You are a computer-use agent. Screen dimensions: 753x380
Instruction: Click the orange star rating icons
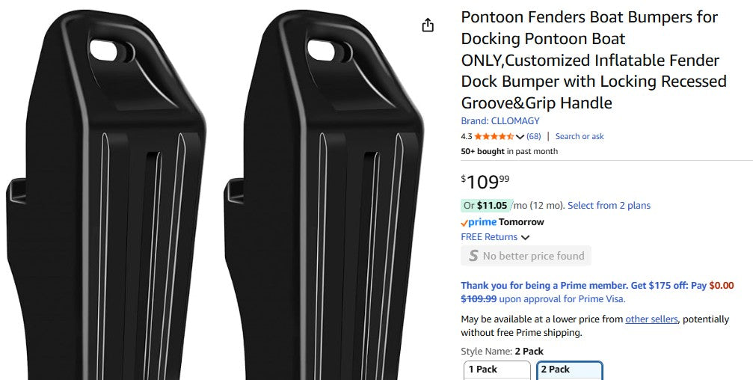click(494, 136)
